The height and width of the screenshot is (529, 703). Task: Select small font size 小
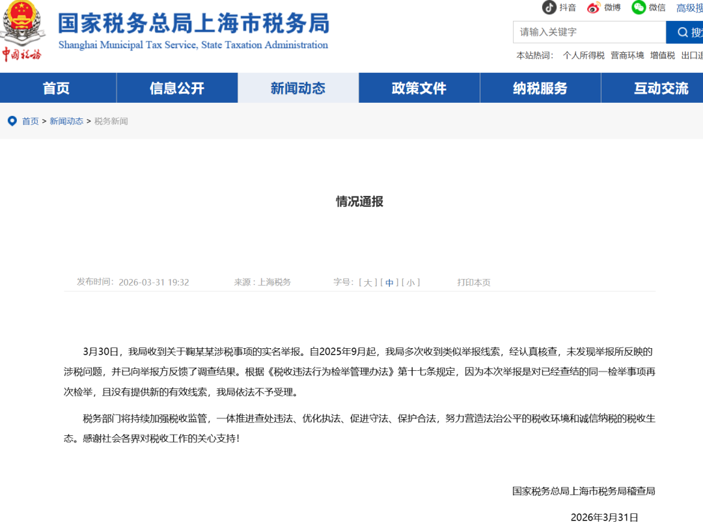410,282
